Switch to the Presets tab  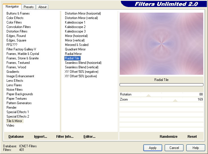(28, 7)
